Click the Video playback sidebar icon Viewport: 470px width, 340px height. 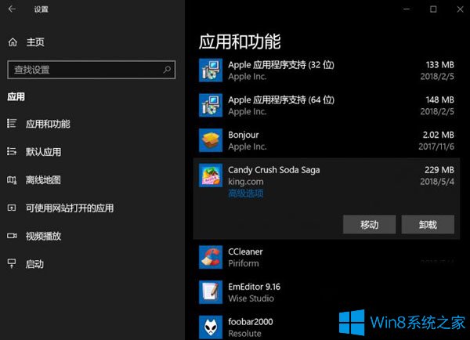pyautogui.click(x=12, y=236)
